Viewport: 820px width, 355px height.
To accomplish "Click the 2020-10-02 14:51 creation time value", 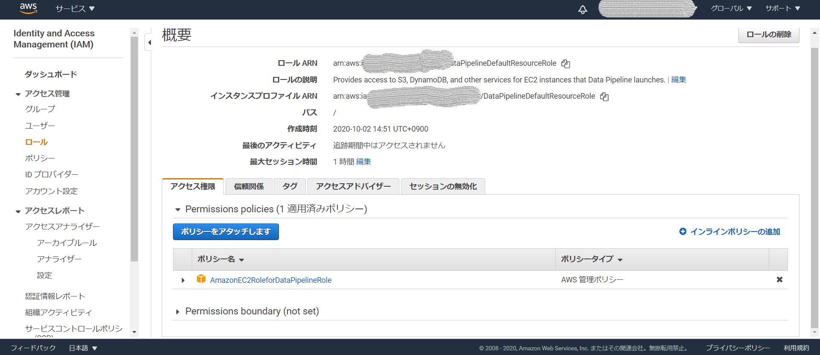I will [x=381, y=129].
